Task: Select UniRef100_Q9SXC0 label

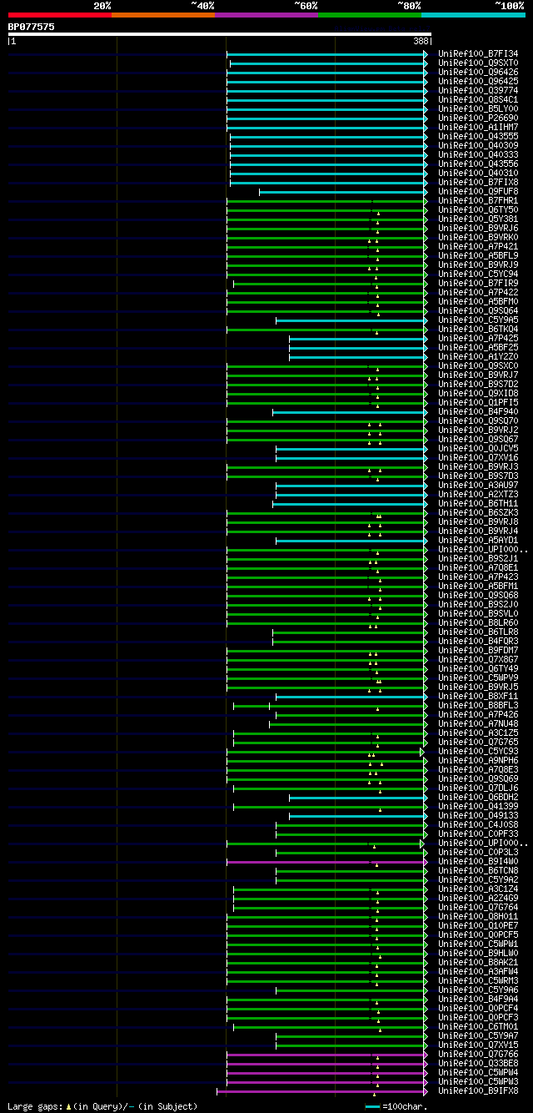Action: point(478,366)
